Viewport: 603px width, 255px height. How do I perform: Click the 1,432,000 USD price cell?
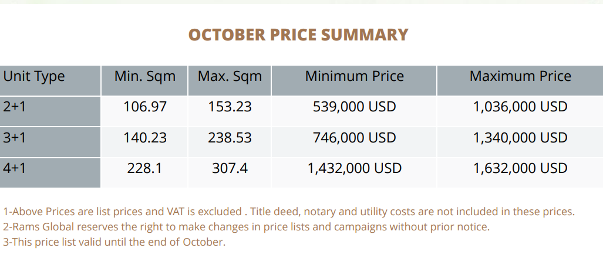tap(354, 169)
